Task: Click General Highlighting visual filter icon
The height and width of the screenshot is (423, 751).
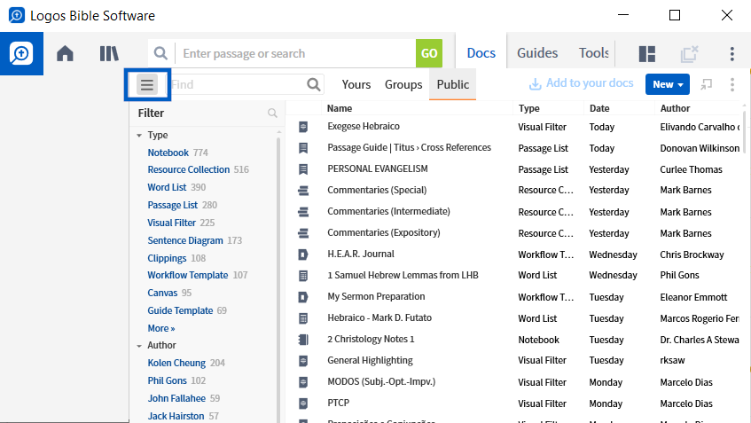Action: tap(303, 361)
